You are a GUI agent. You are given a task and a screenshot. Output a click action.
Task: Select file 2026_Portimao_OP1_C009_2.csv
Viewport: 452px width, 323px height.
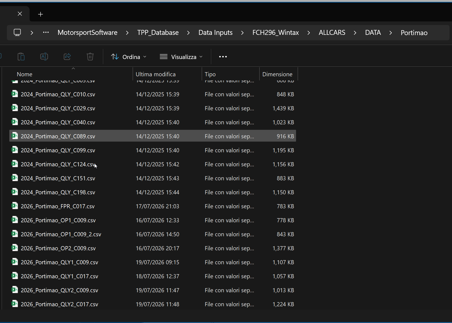[153, 234]
